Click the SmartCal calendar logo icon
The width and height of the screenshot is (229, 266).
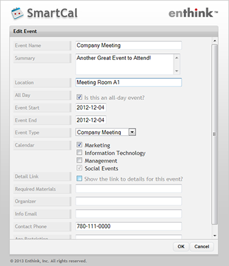(17, 13)
